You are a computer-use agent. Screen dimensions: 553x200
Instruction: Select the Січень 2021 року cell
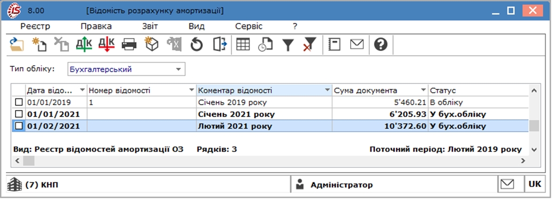click(264, 114)
